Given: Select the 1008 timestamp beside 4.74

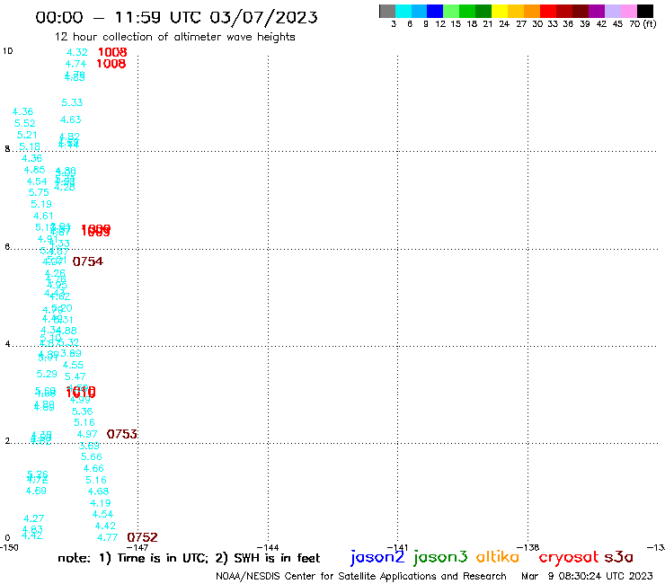Looking at the screenshot, I should [111, 64].
